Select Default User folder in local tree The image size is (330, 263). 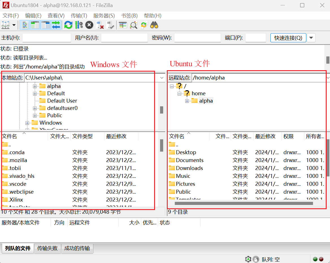click(x=62, y=101)
